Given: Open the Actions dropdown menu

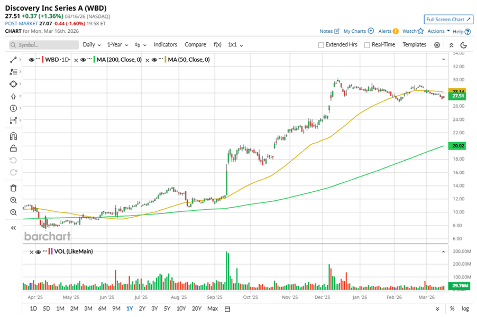Looking at the screenshot, I should tap(438, 31).
